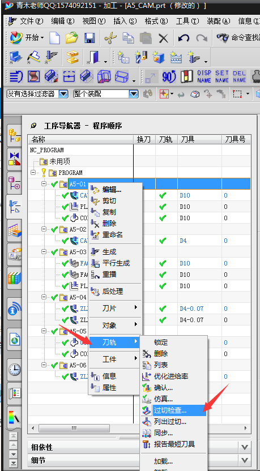The width and height of the screenshot is (260, 471).
Task: Open the Operation Navigator sidebar tab icon
Action: 14,206
